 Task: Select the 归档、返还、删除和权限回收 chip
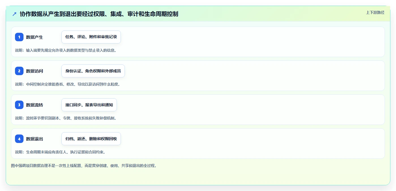(x=91, y=139)
